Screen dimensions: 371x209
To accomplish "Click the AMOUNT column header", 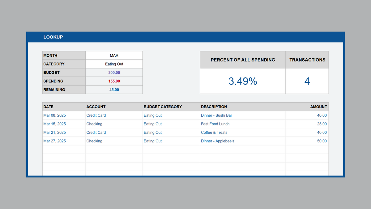I will 307,107.
